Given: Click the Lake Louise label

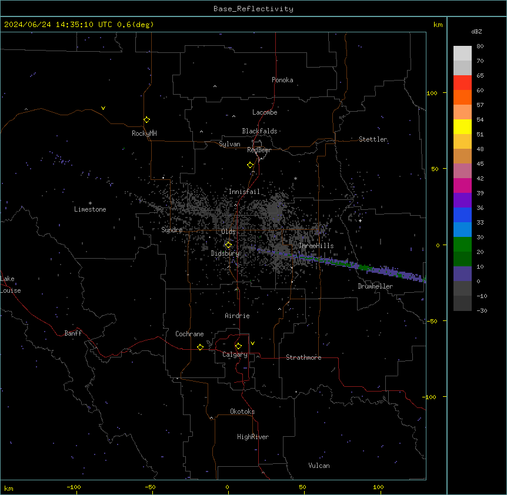Looking at the screenshot, I should (11, 285).
